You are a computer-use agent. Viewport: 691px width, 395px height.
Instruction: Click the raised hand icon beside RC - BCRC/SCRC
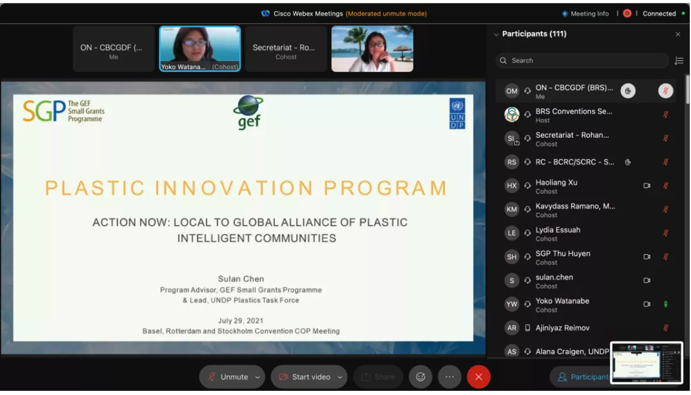pos(628,162)
